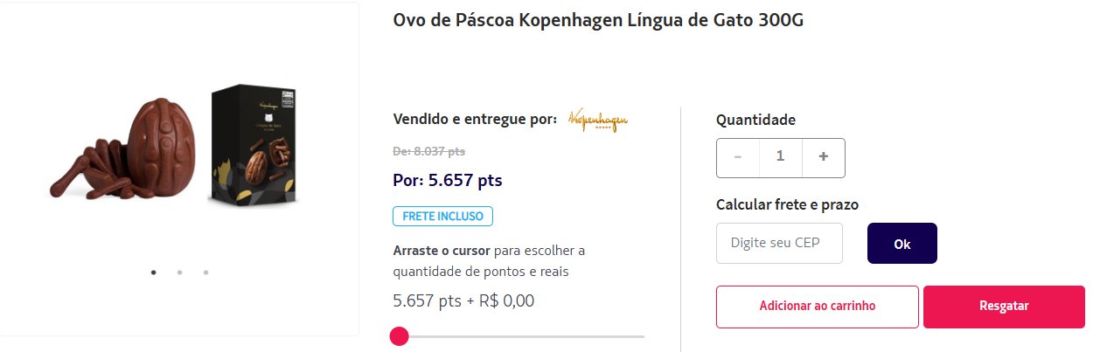Image resolution: width=1093 pixels, height=352 pixels.
Task: Click the pink points slider handle
Action: point(400,336)
